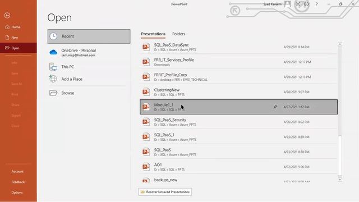Open Help with the question mark
Viewport: 359px width, 202px height.
(x=316, y=4)
